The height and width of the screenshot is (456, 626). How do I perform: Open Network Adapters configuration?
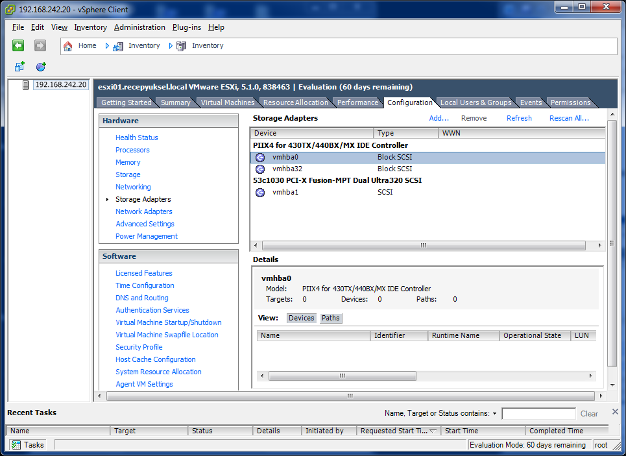144,211
